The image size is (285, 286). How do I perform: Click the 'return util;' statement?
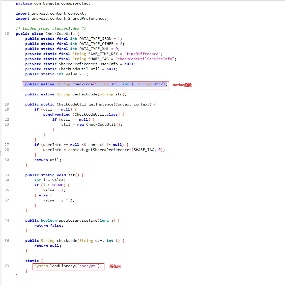point(48,160)
